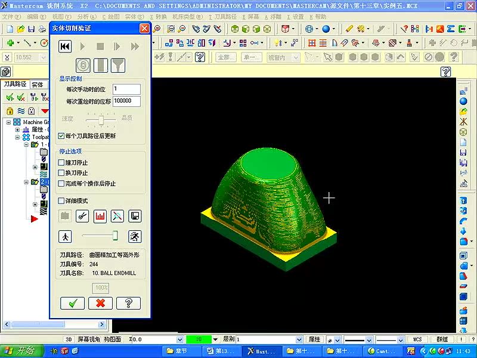Open the line style dropdown in status bar
The width and height of the screenshot is (477, 358).
click(x=369, y=340)
